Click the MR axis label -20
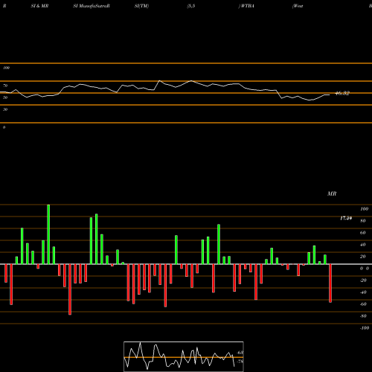This screenshot has width=372, height=372. coord(363,280)
